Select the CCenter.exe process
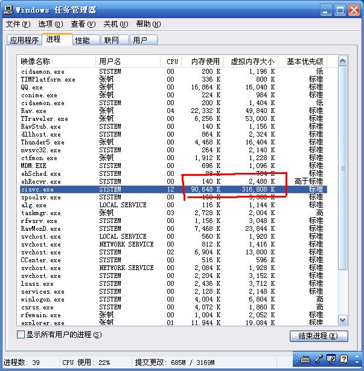Image resolution: width=364 pixels, height=371 pixels. tap(173, 260)
